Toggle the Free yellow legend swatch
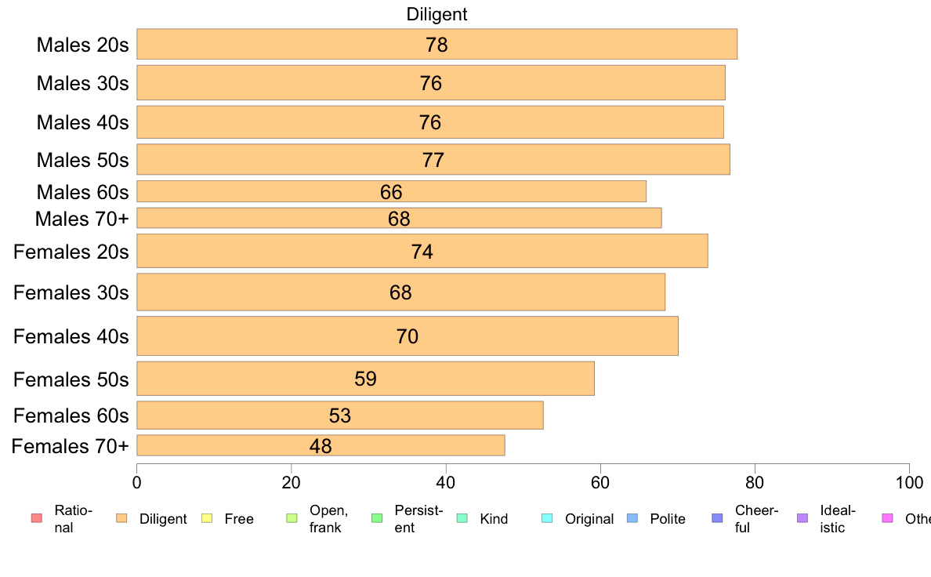The width and height of the screenshot is (931, 577). click(207, 518)
